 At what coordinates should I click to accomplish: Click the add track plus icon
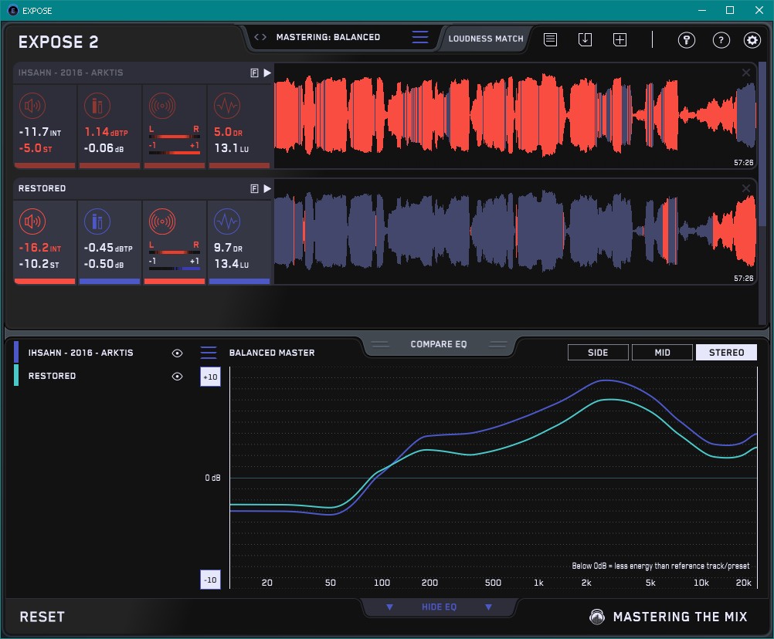pos(620,39)
